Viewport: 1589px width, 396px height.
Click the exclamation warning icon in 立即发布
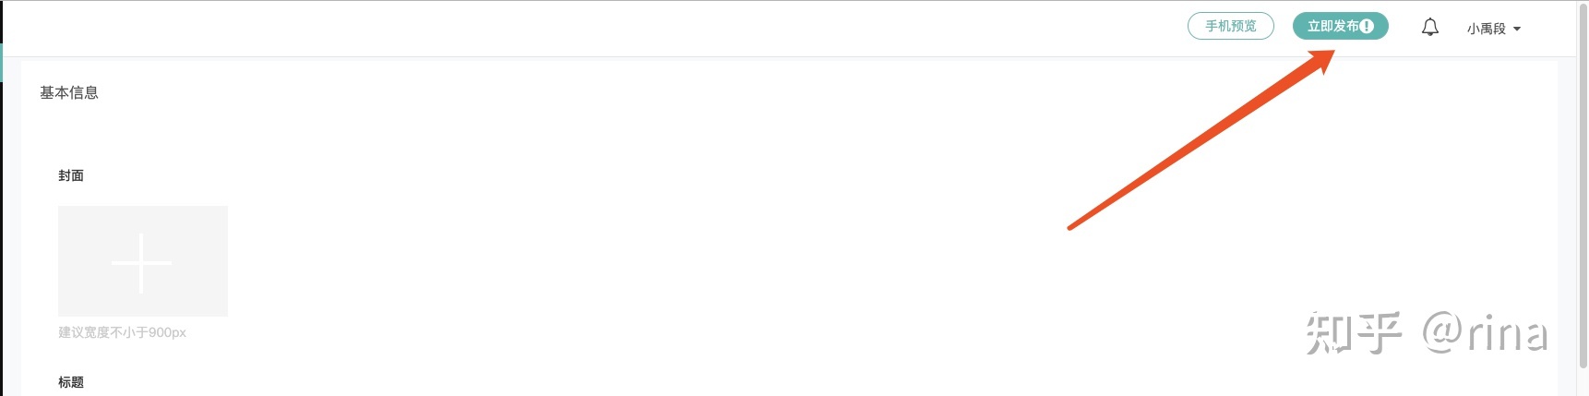pos(1367,26)
